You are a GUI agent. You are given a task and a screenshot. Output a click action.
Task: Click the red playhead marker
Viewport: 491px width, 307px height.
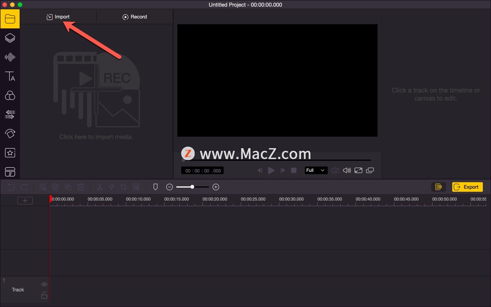[x=50, y=199]
